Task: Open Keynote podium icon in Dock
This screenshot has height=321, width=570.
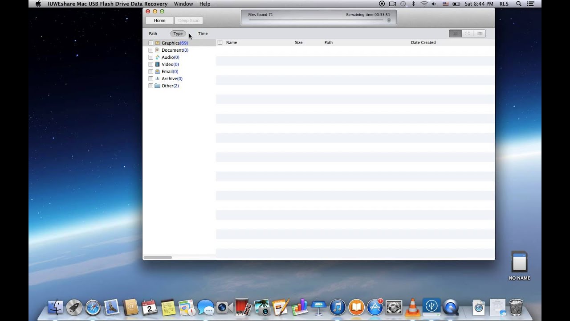Action: point(319,307)
